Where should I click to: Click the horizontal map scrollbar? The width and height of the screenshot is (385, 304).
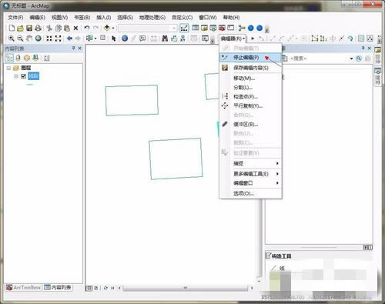coord(186,288)
